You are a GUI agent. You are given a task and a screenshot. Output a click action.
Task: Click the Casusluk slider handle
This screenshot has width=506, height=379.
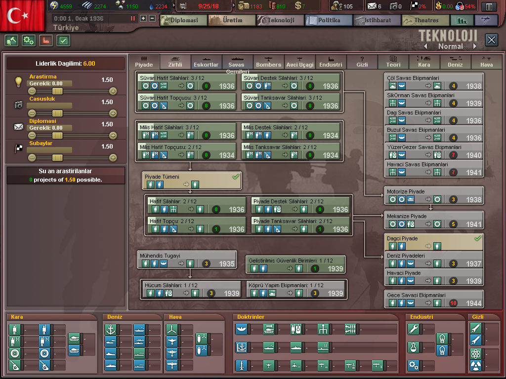pyautogui.click(x=57, y=114)
